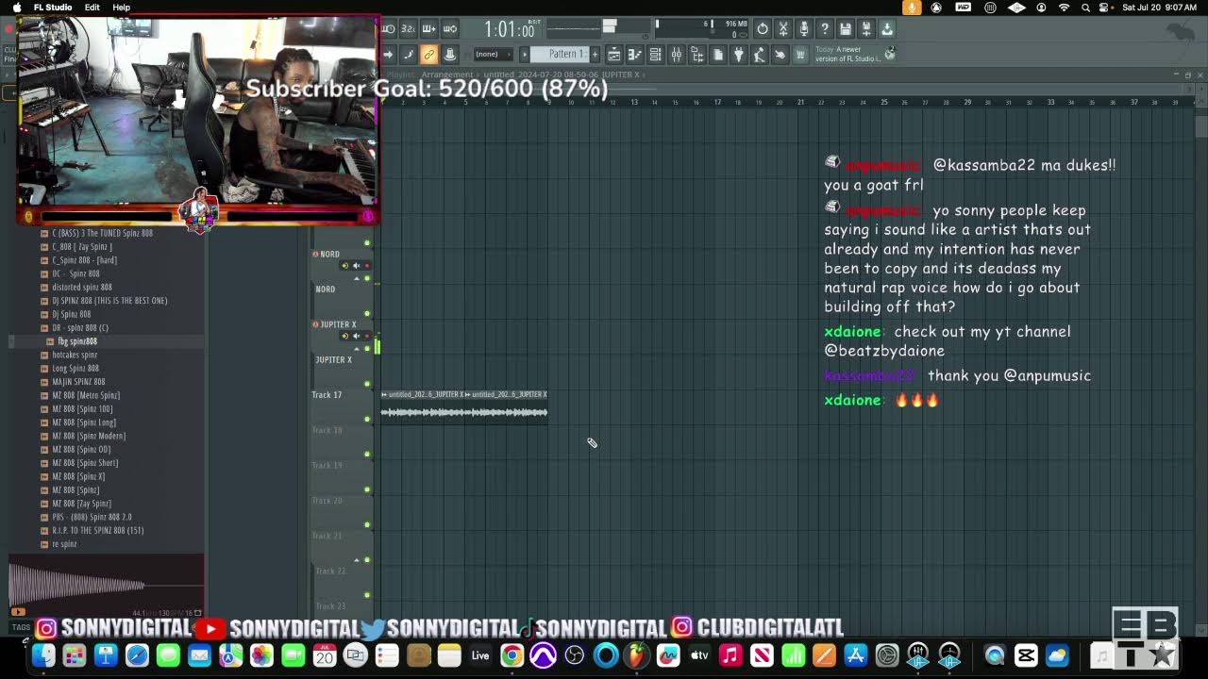Open the audio editor scissors icon
Image resolution: width=1208 pixels, height=679 pixels.
pos(783,29)
